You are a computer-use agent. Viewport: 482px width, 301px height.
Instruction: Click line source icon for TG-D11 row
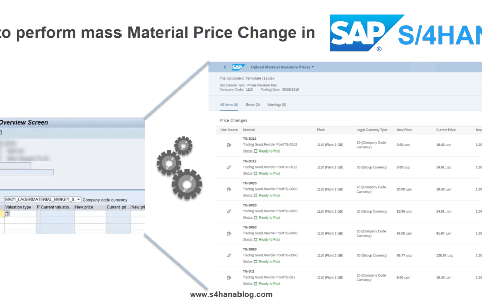pyautogui.click(x=229, y=277)
